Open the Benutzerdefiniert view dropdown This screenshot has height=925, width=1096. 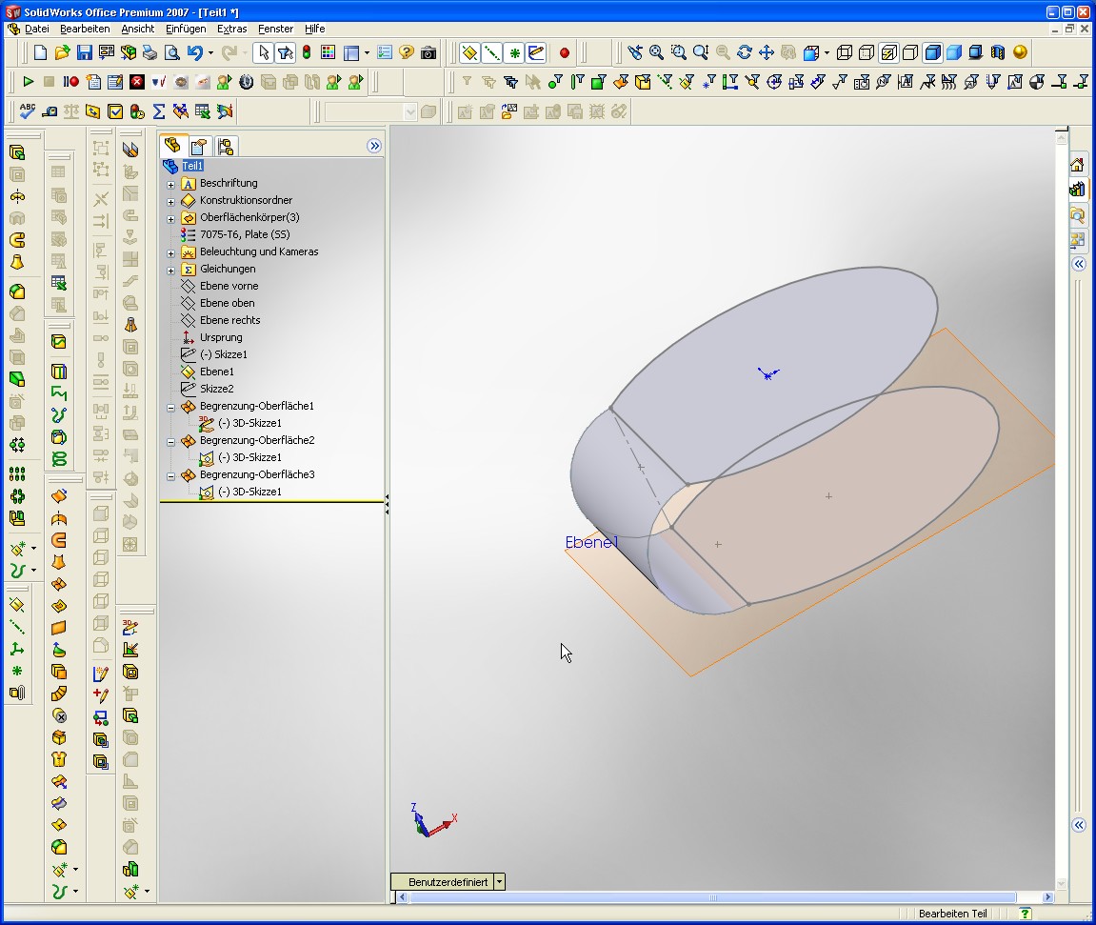point(500,882)
